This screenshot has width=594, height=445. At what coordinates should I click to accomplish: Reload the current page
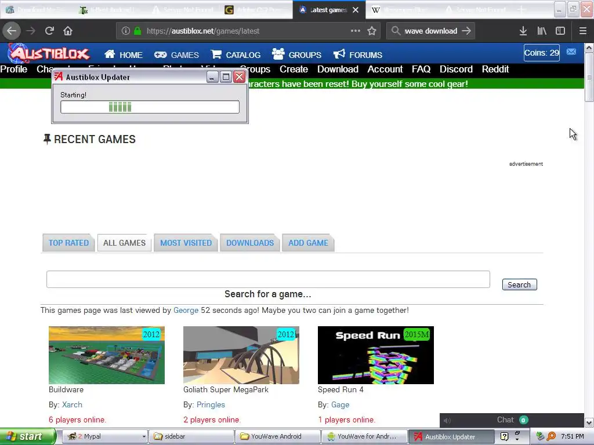coord(49,31)
